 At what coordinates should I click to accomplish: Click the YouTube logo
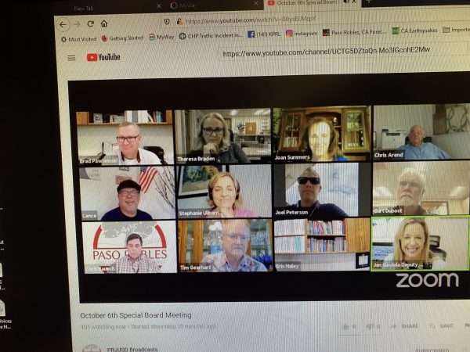[x=103, y=57]
